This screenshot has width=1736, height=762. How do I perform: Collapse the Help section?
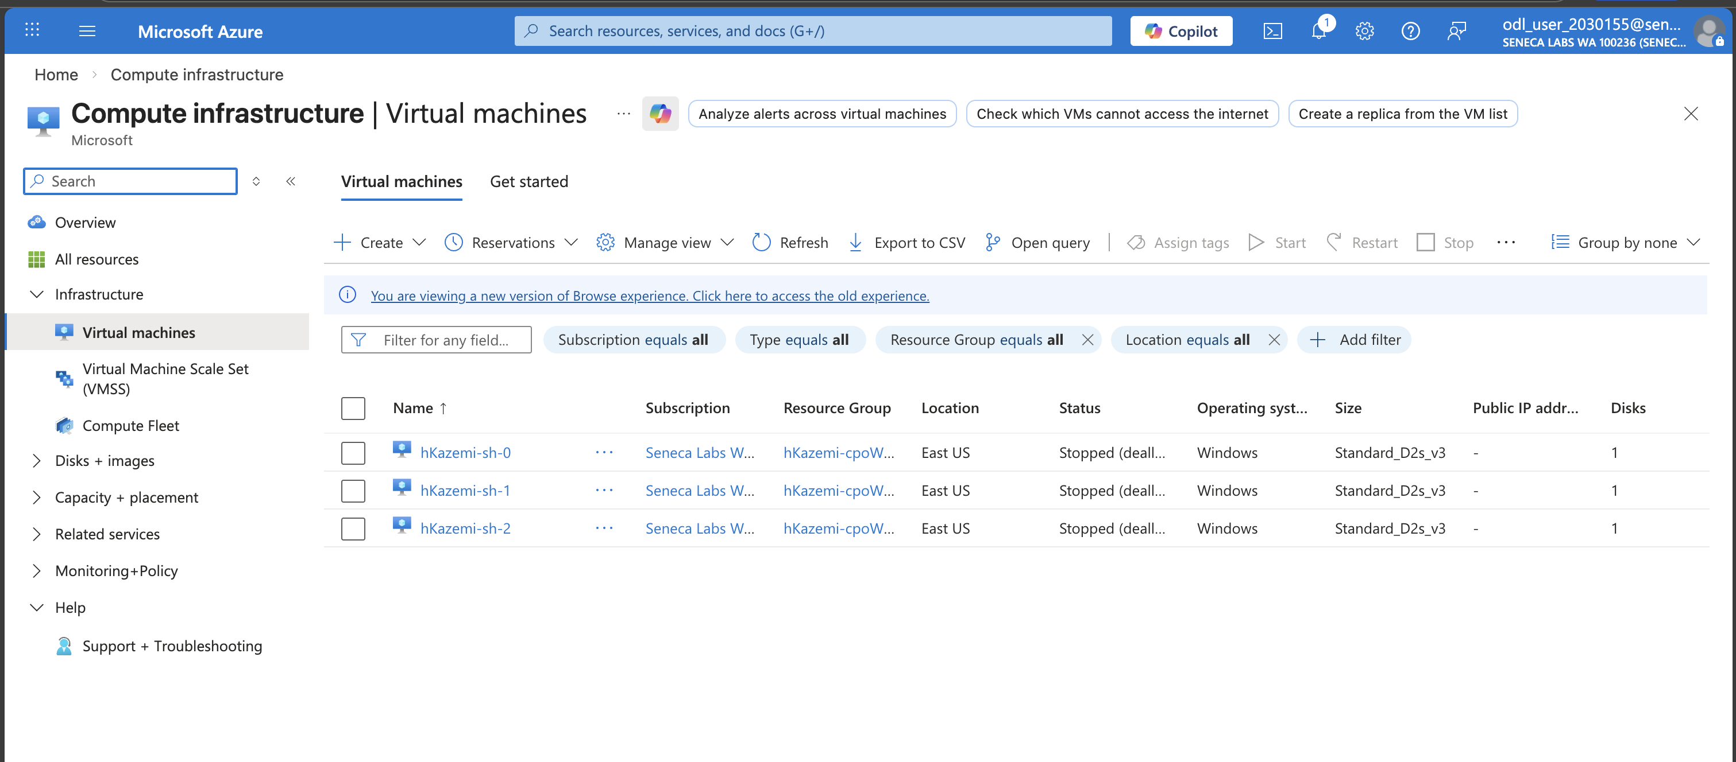pos(37,607)
